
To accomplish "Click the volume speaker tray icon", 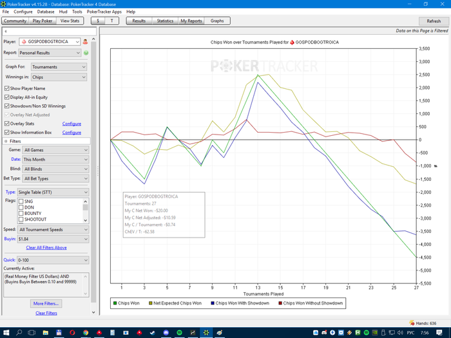I will click(400, 333).
